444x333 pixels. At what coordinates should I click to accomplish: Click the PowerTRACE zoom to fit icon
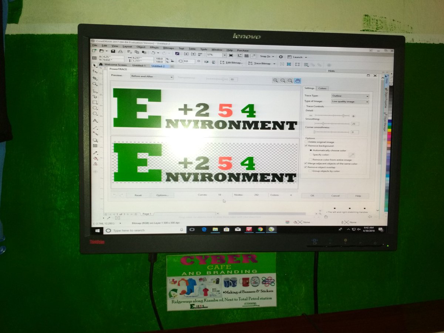(x=290, y=80)
